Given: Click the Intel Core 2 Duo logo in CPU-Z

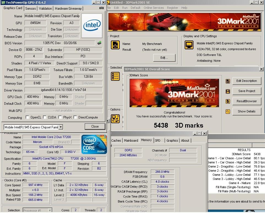Looking at the screenshot, I should tap(94, 144).
